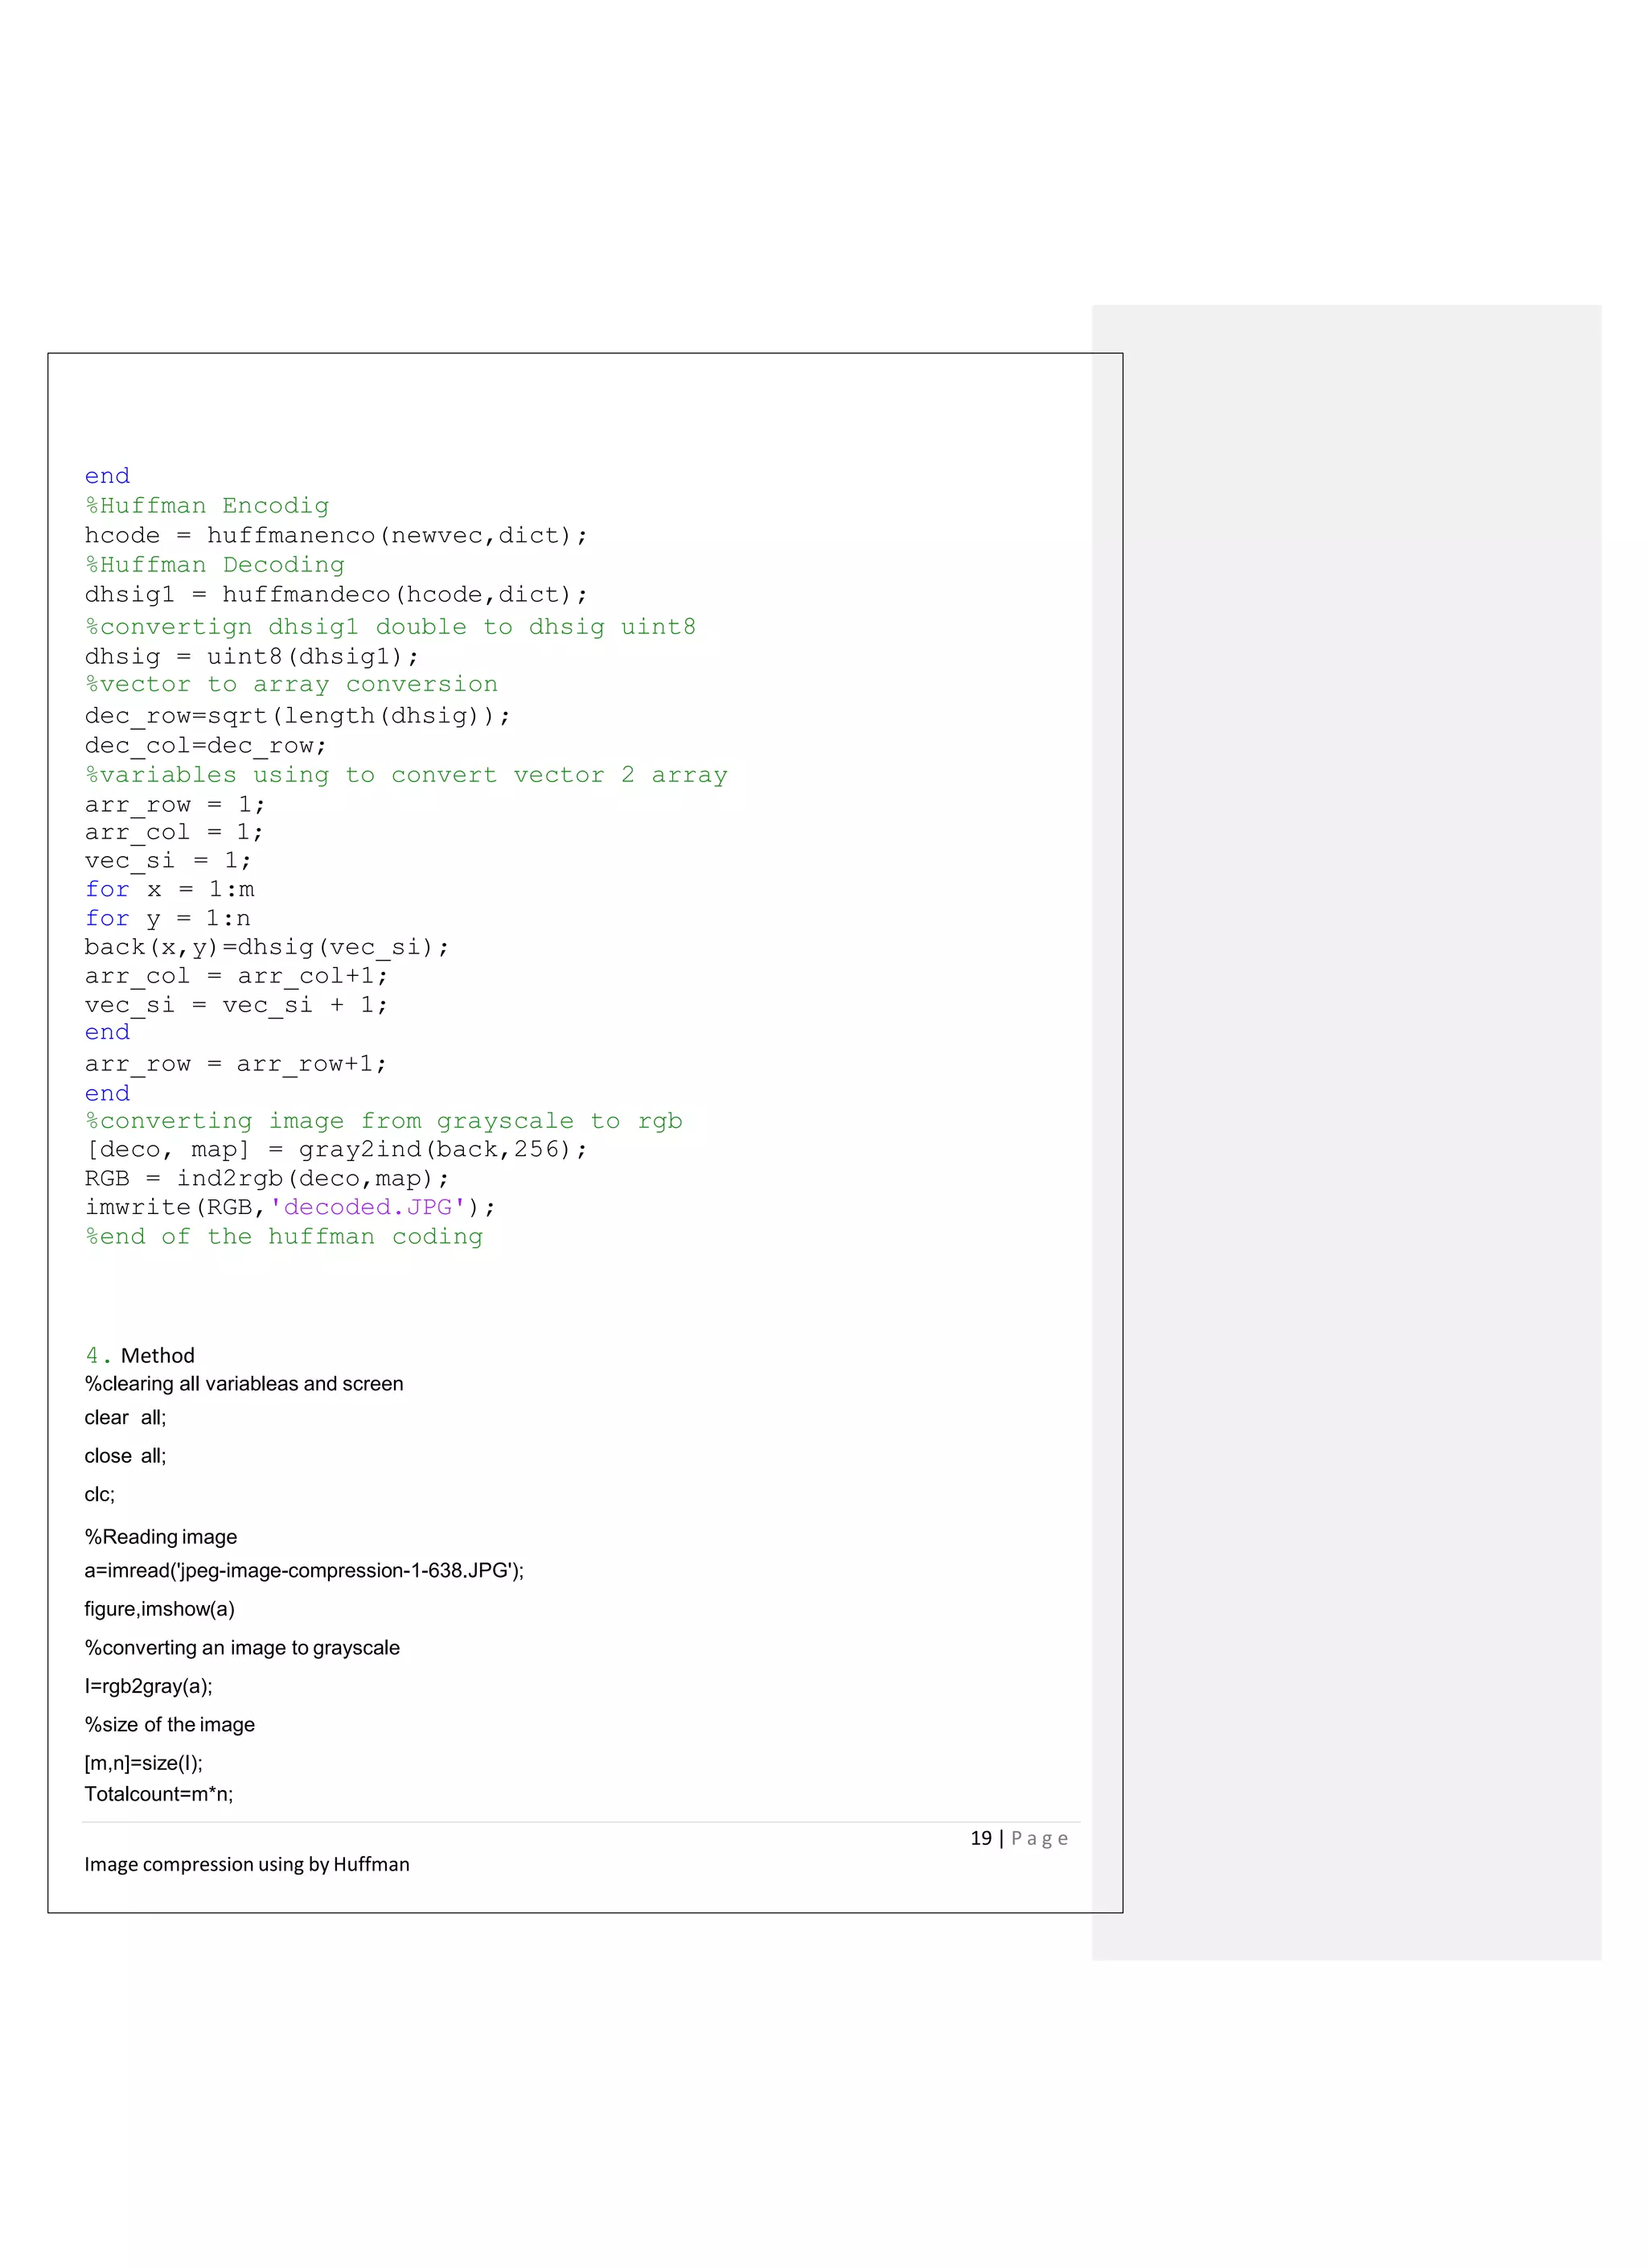Click 'arr_col = arr_col+1;' line
The width and height of the screenshot is (1647, 2268).
pyautogui.click(x=236, y=976)
